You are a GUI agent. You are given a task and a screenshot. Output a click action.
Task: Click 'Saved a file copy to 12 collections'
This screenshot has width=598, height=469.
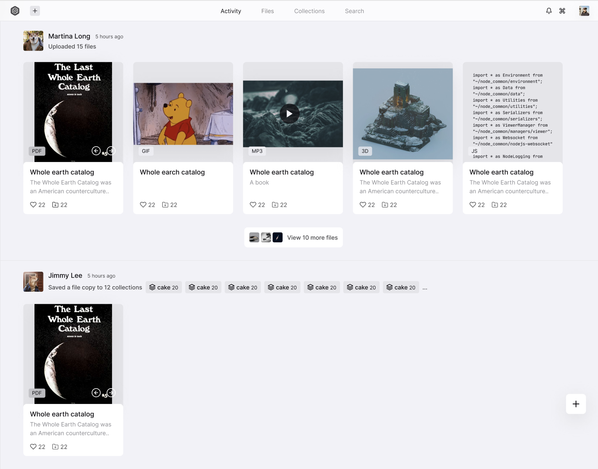click(95, 287)
